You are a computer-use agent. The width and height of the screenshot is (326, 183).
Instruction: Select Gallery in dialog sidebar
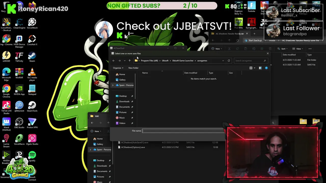122,80
